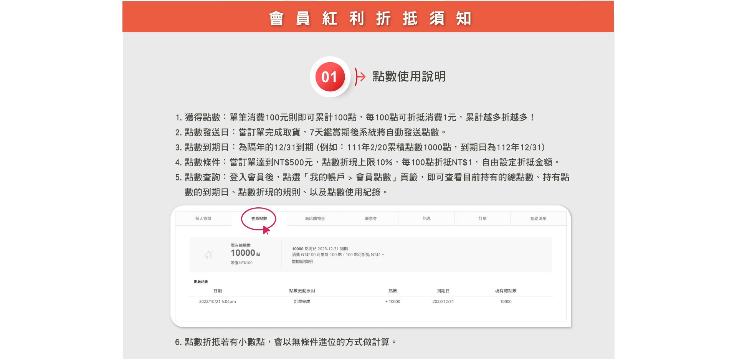Open the 個人資訊 tab
The height and width of the screenshot is (359, 737).
pos(203,218)
